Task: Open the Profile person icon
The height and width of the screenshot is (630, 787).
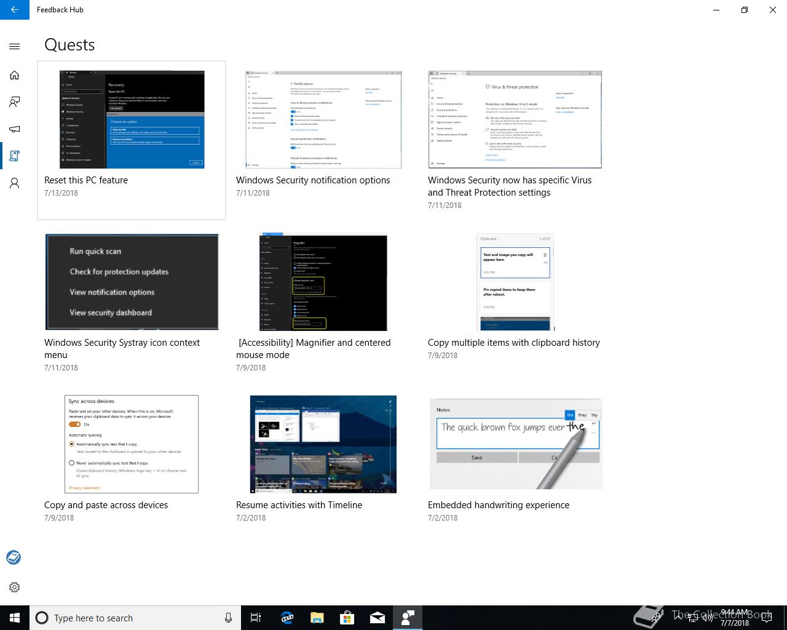Action: (x=15, y=183)
